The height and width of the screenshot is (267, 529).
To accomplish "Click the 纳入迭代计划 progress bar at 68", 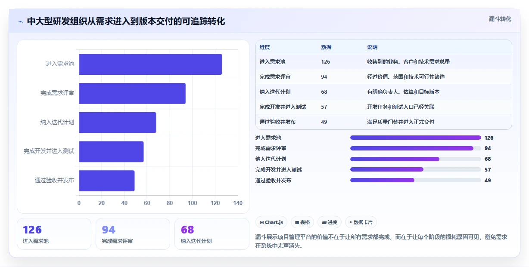I will 416,159.
